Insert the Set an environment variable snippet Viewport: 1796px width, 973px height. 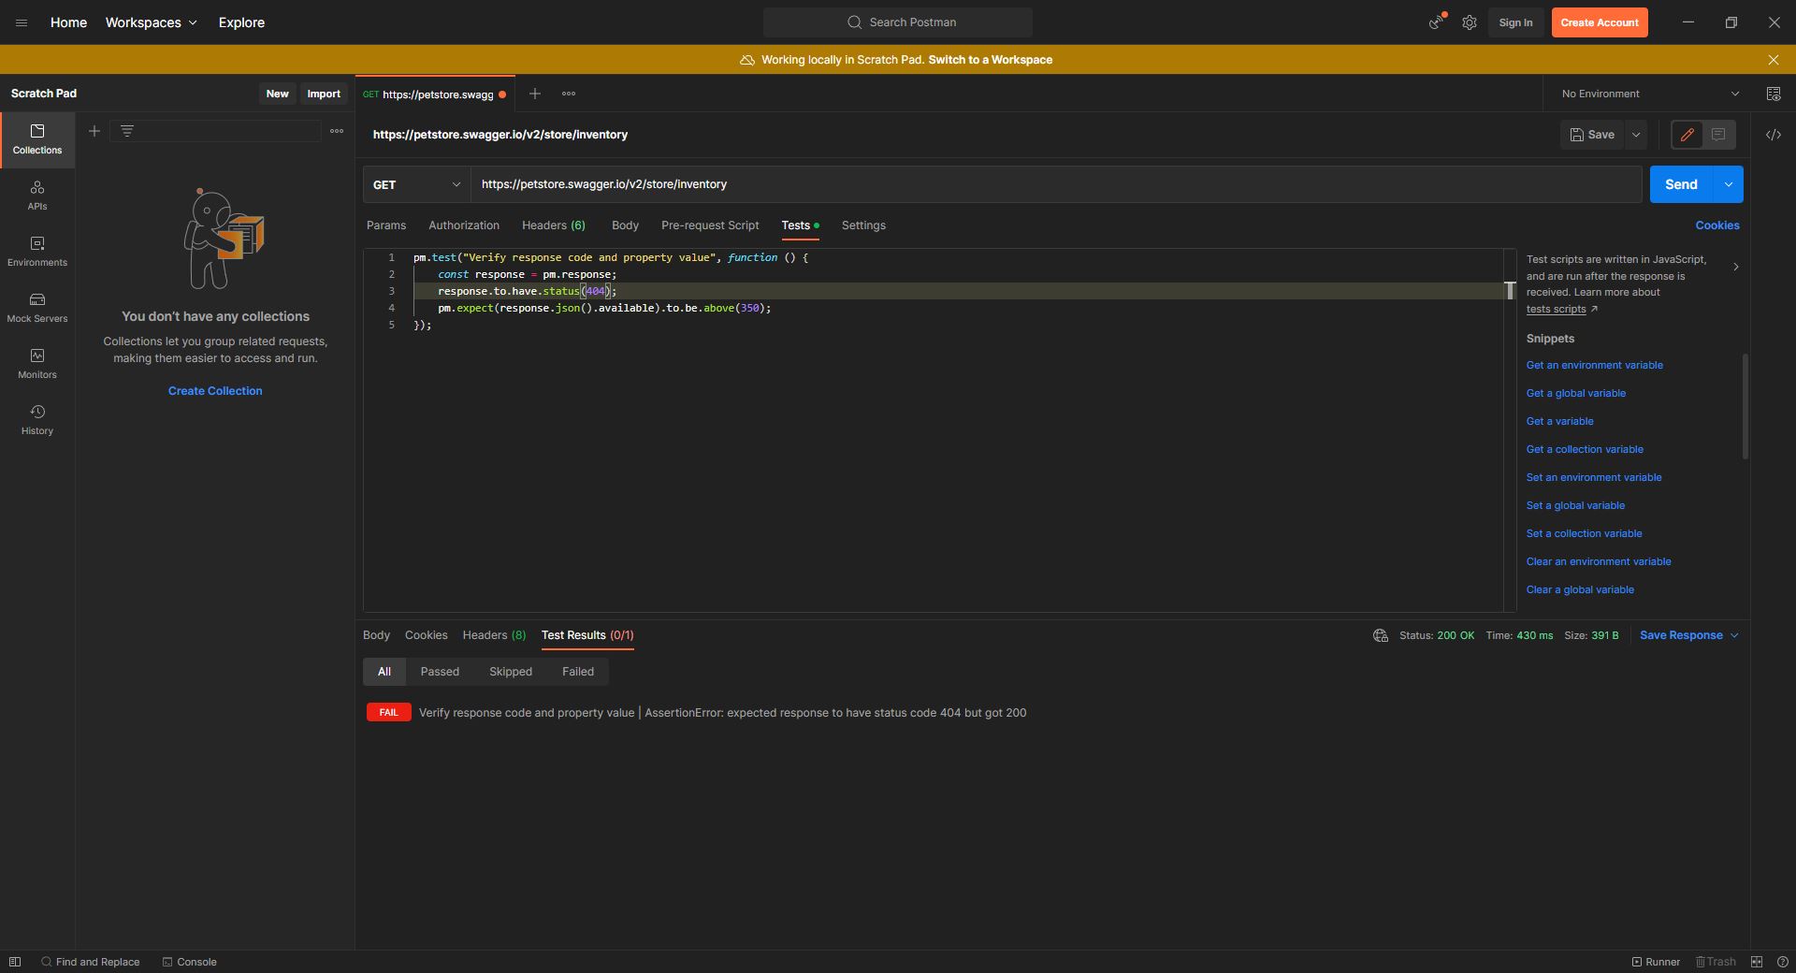pos(1594,478)
